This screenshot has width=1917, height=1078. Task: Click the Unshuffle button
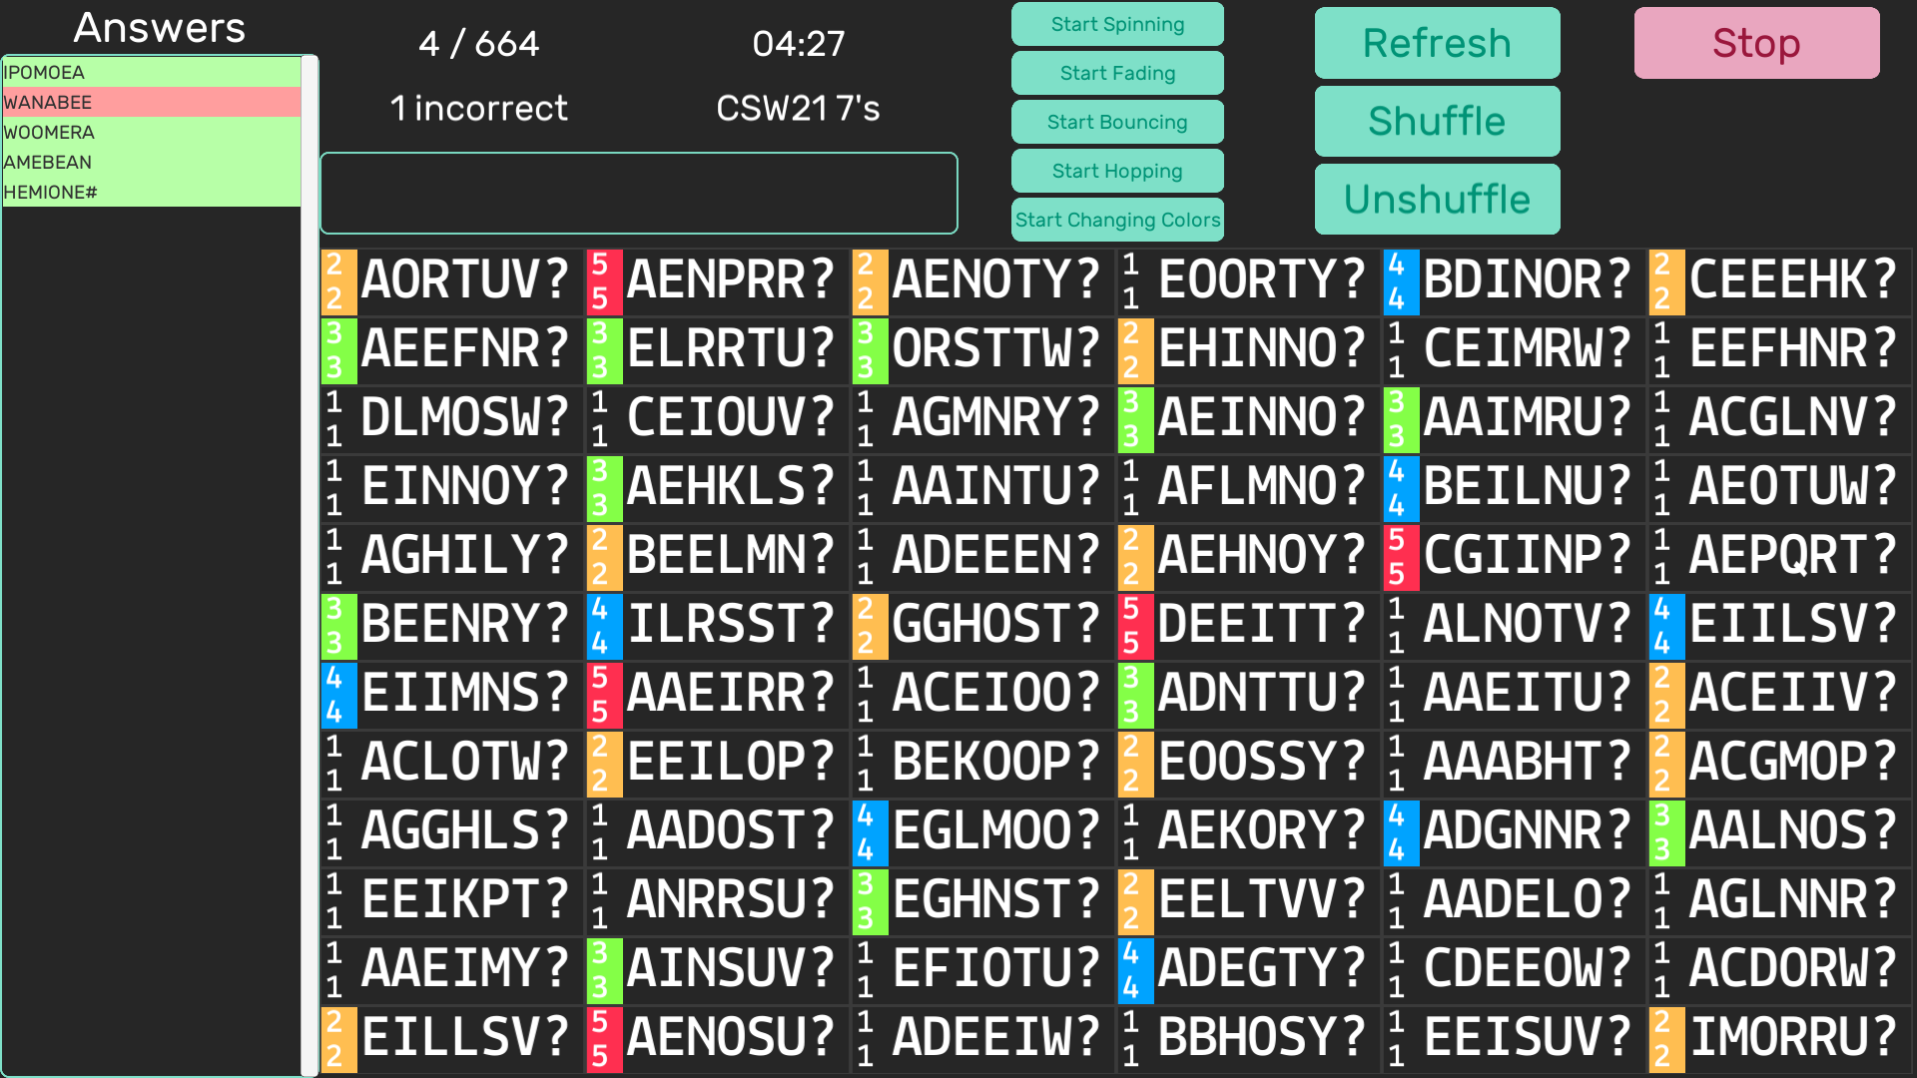[x=1437, y=199]
